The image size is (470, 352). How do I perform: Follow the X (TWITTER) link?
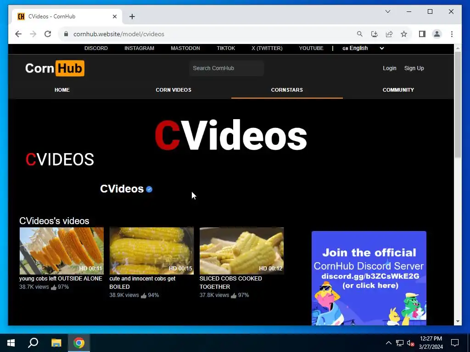[267, 48]
